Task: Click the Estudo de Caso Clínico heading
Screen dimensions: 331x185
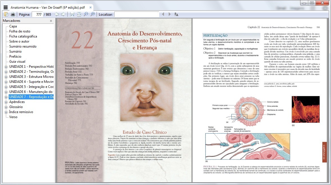Action: point(145,132)
